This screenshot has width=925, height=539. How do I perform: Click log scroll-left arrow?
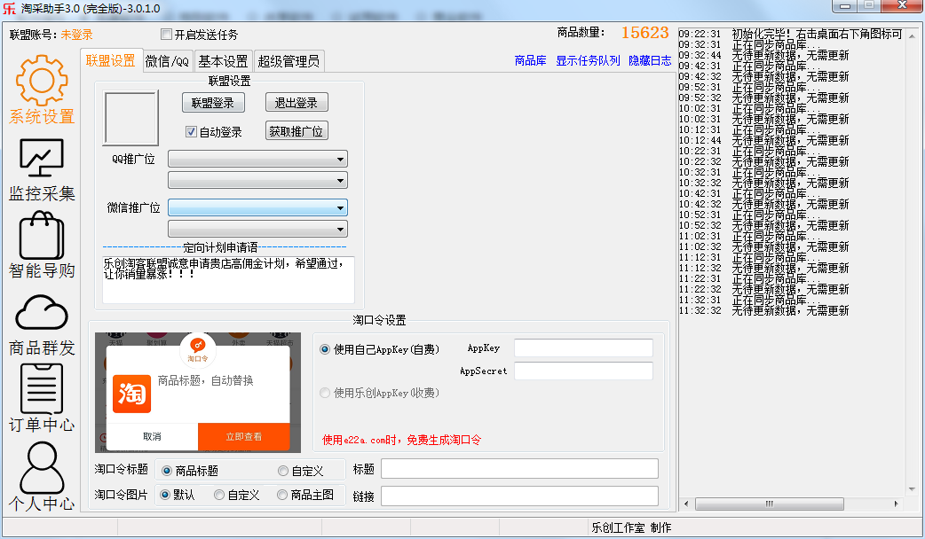coord(686,504)
